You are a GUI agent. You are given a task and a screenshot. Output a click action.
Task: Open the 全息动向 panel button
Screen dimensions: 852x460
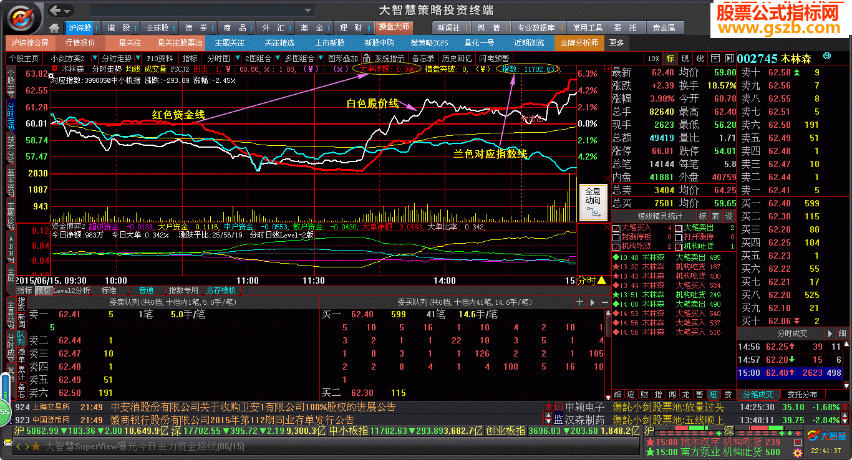[593, 203]
